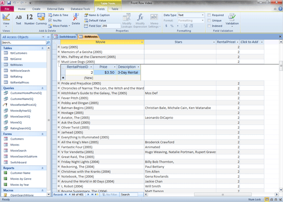Add a Number field
Viewport: 283px width, 202px height.
coord(29,20)
